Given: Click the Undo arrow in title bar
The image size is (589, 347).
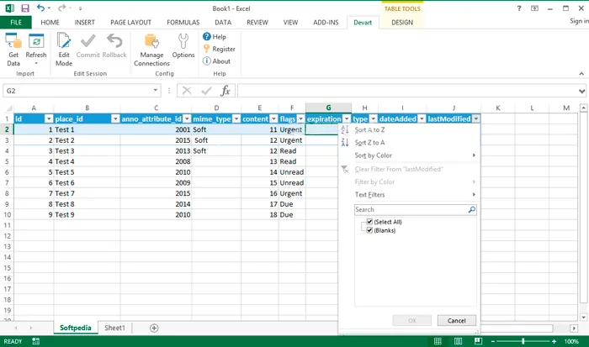Looking at the screenshot, I should point(40,8).
